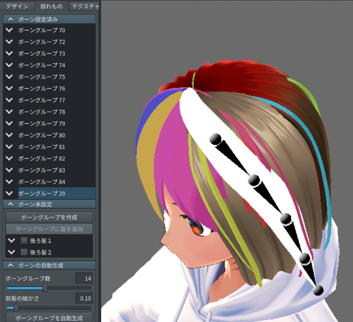The width and height of the screenshot is (353, 322).
Task: Expand ボーングループ 77 chevron
Action: pyautogui.click(x=9, y=100)
